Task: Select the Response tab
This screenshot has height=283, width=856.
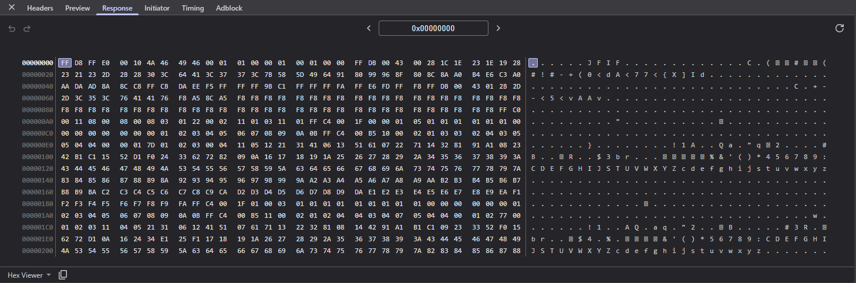Action: (117, 8)
